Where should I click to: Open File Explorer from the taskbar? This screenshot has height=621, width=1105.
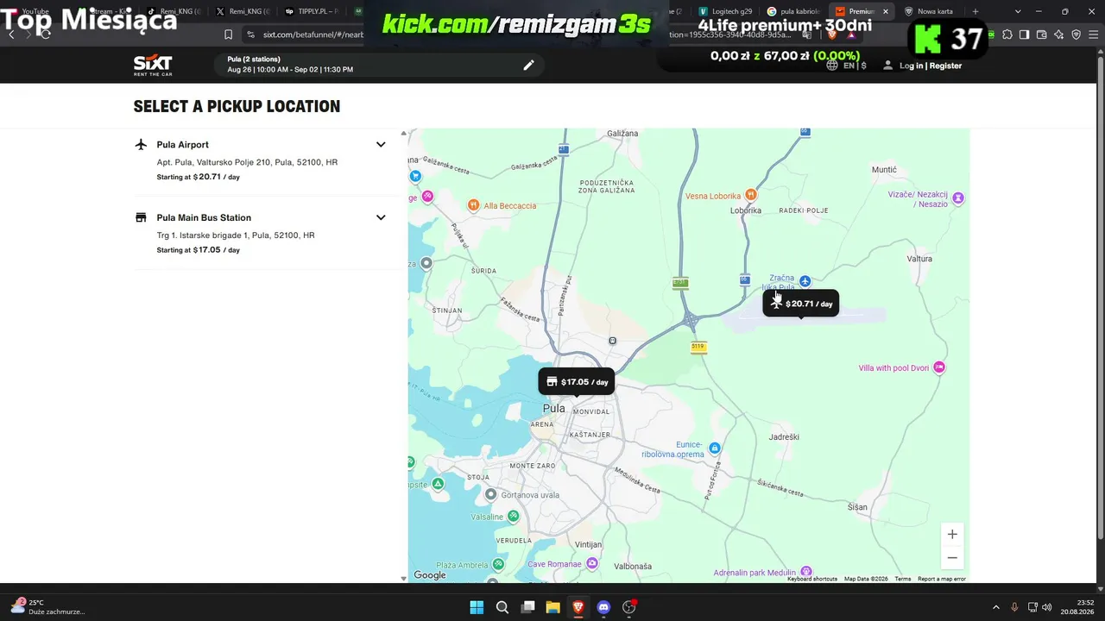552,607
